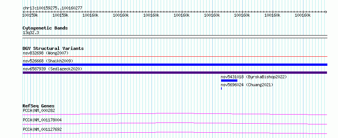Image resolution: width=338 pixels, height=138 pixels.
Task: Open variant nsv6587939 (Sedlazeck2020) label
Action: tap(52, 69)
